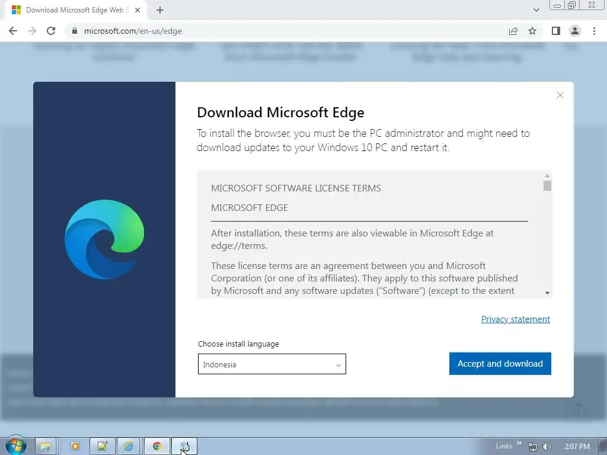Click the license terms scrollbar thumb

coord(547,185)
